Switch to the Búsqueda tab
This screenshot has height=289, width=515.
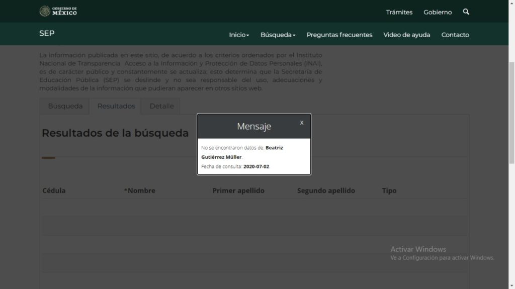[65, 106]
